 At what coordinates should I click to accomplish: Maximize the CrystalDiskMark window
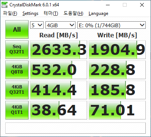coord(125,5)
